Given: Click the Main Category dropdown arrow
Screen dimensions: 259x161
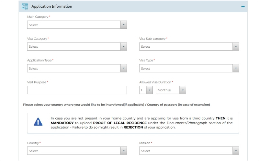Looking at the screenshot, I should [x=123, y=25].
